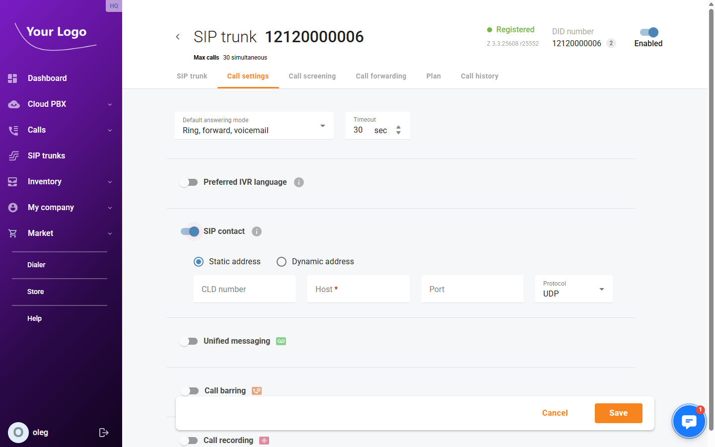Click the Save button
This screenshot has height=447, width=715.
pos(618,413)
